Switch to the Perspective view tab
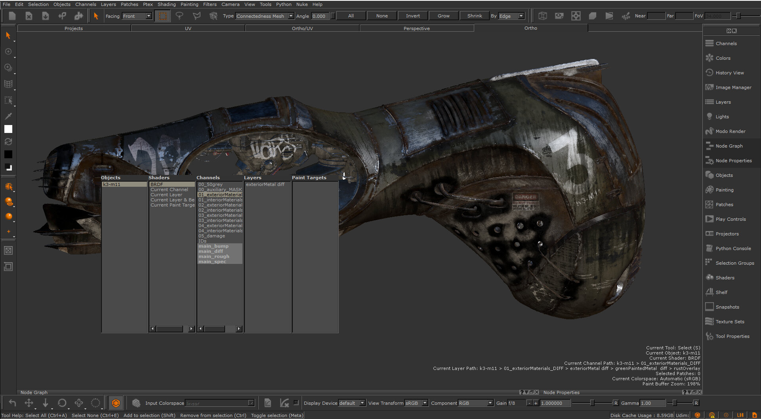This screenshot has width=761, height=419. coord(416,28)
